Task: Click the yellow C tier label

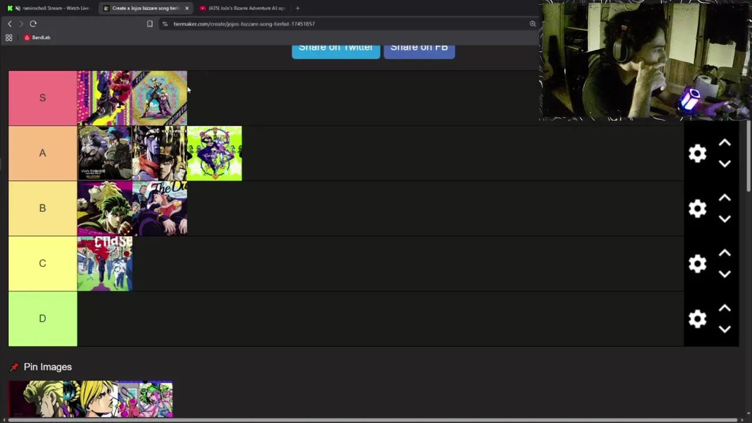Action: [x=42, y=264]
